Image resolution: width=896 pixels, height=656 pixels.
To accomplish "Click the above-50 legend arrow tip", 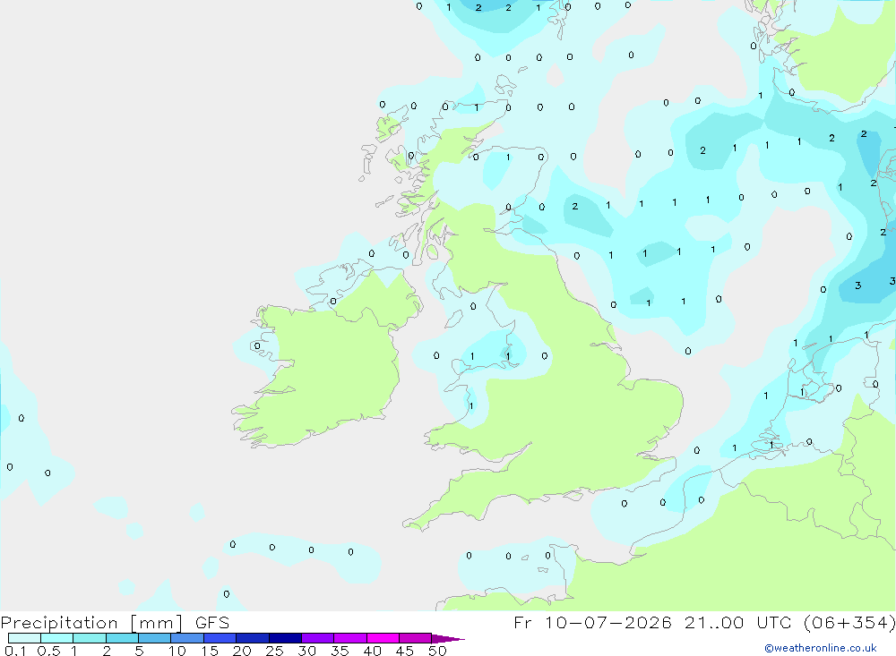I will tap(447, 639).
